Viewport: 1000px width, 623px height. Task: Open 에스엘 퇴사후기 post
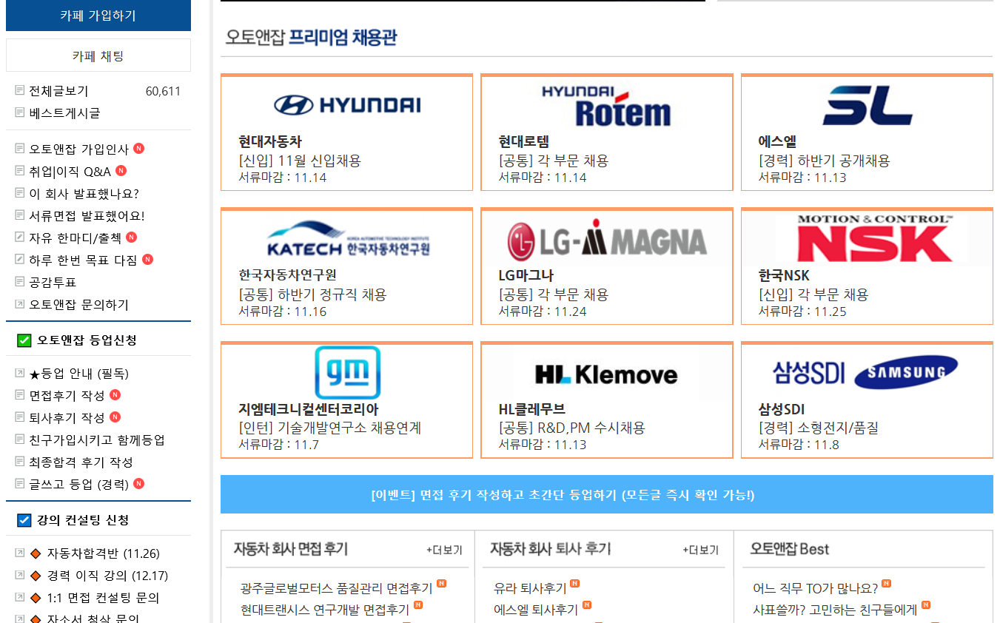click(536, 610)
